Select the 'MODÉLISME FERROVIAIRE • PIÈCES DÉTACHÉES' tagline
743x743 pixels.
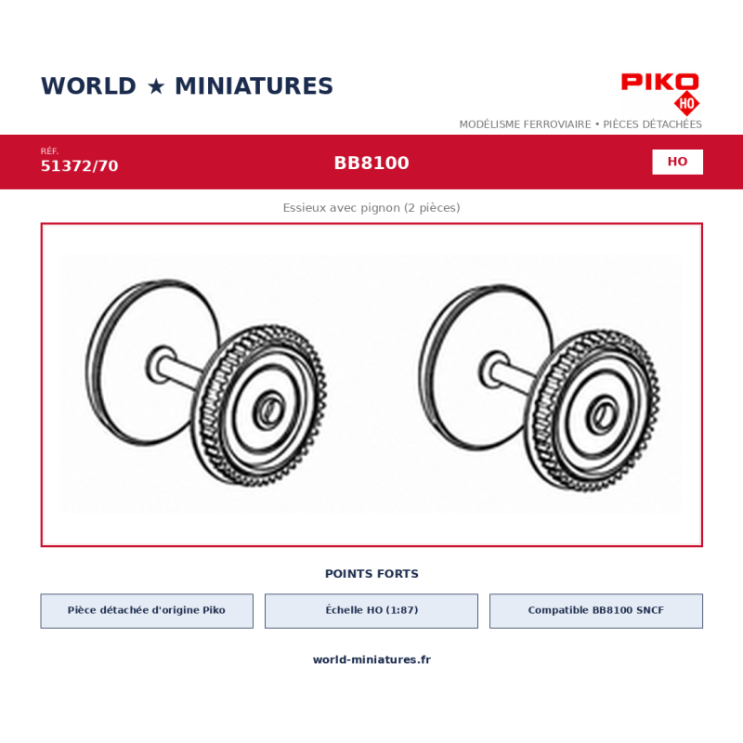point(580,124)
